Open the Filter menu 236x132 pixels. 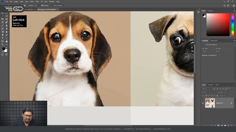coord(37,1)
